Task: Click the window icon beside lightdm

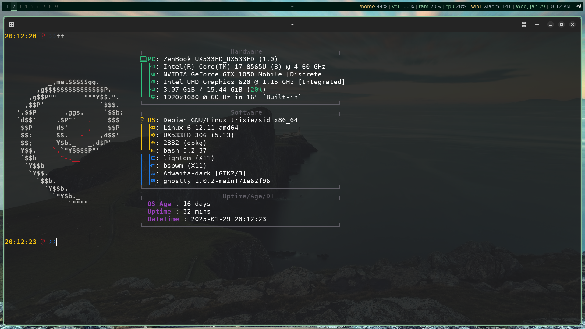Action: (153, 158)
